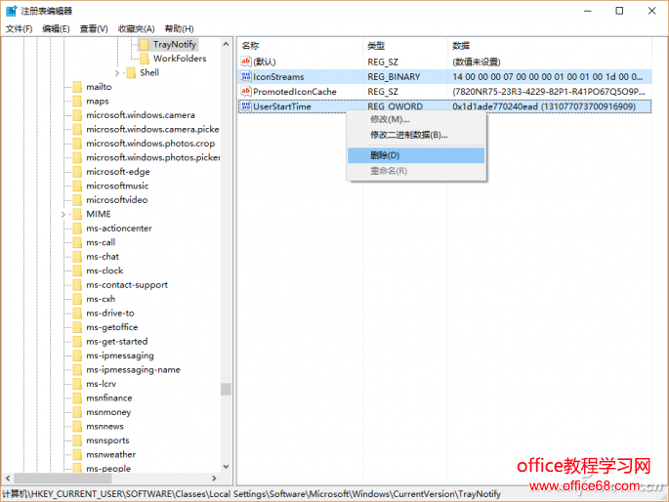
Task: Click the mailto folder icon
Action: coord(77,87)
